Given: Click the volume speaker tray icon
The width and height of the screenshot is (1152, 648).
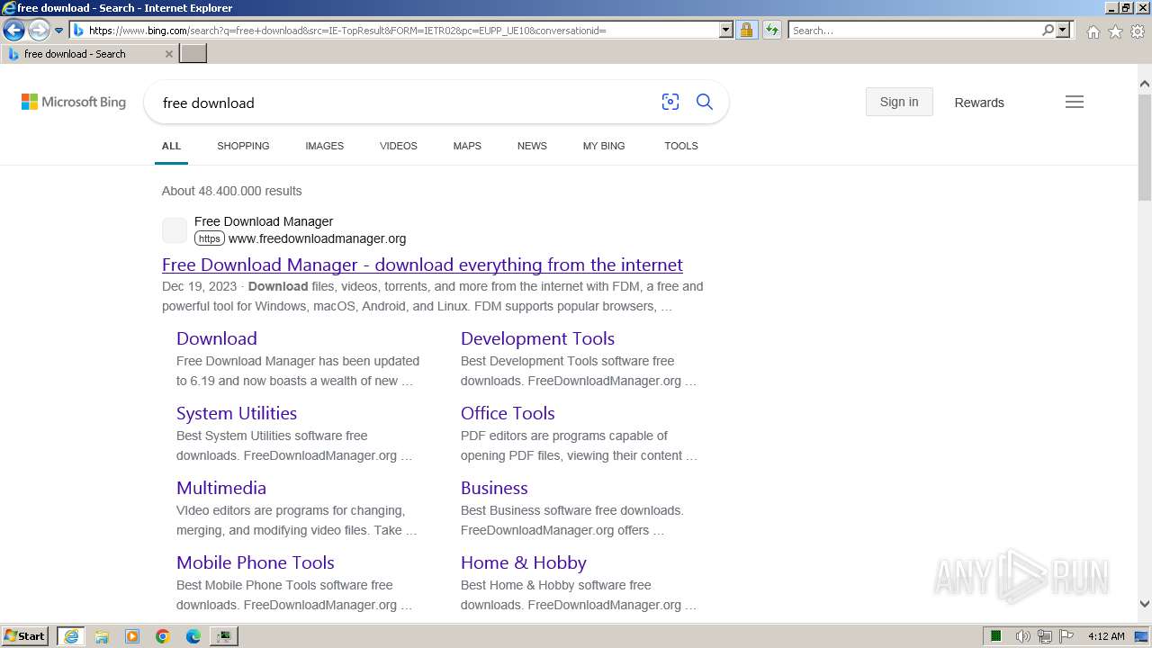Looking at the screenshot, I should (x=1023, y=636).
